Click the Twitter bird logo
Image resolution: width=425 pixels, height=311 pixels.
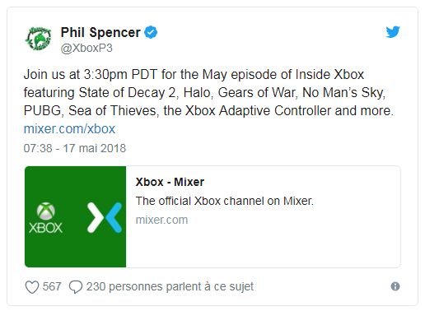[x=393, y=32]
